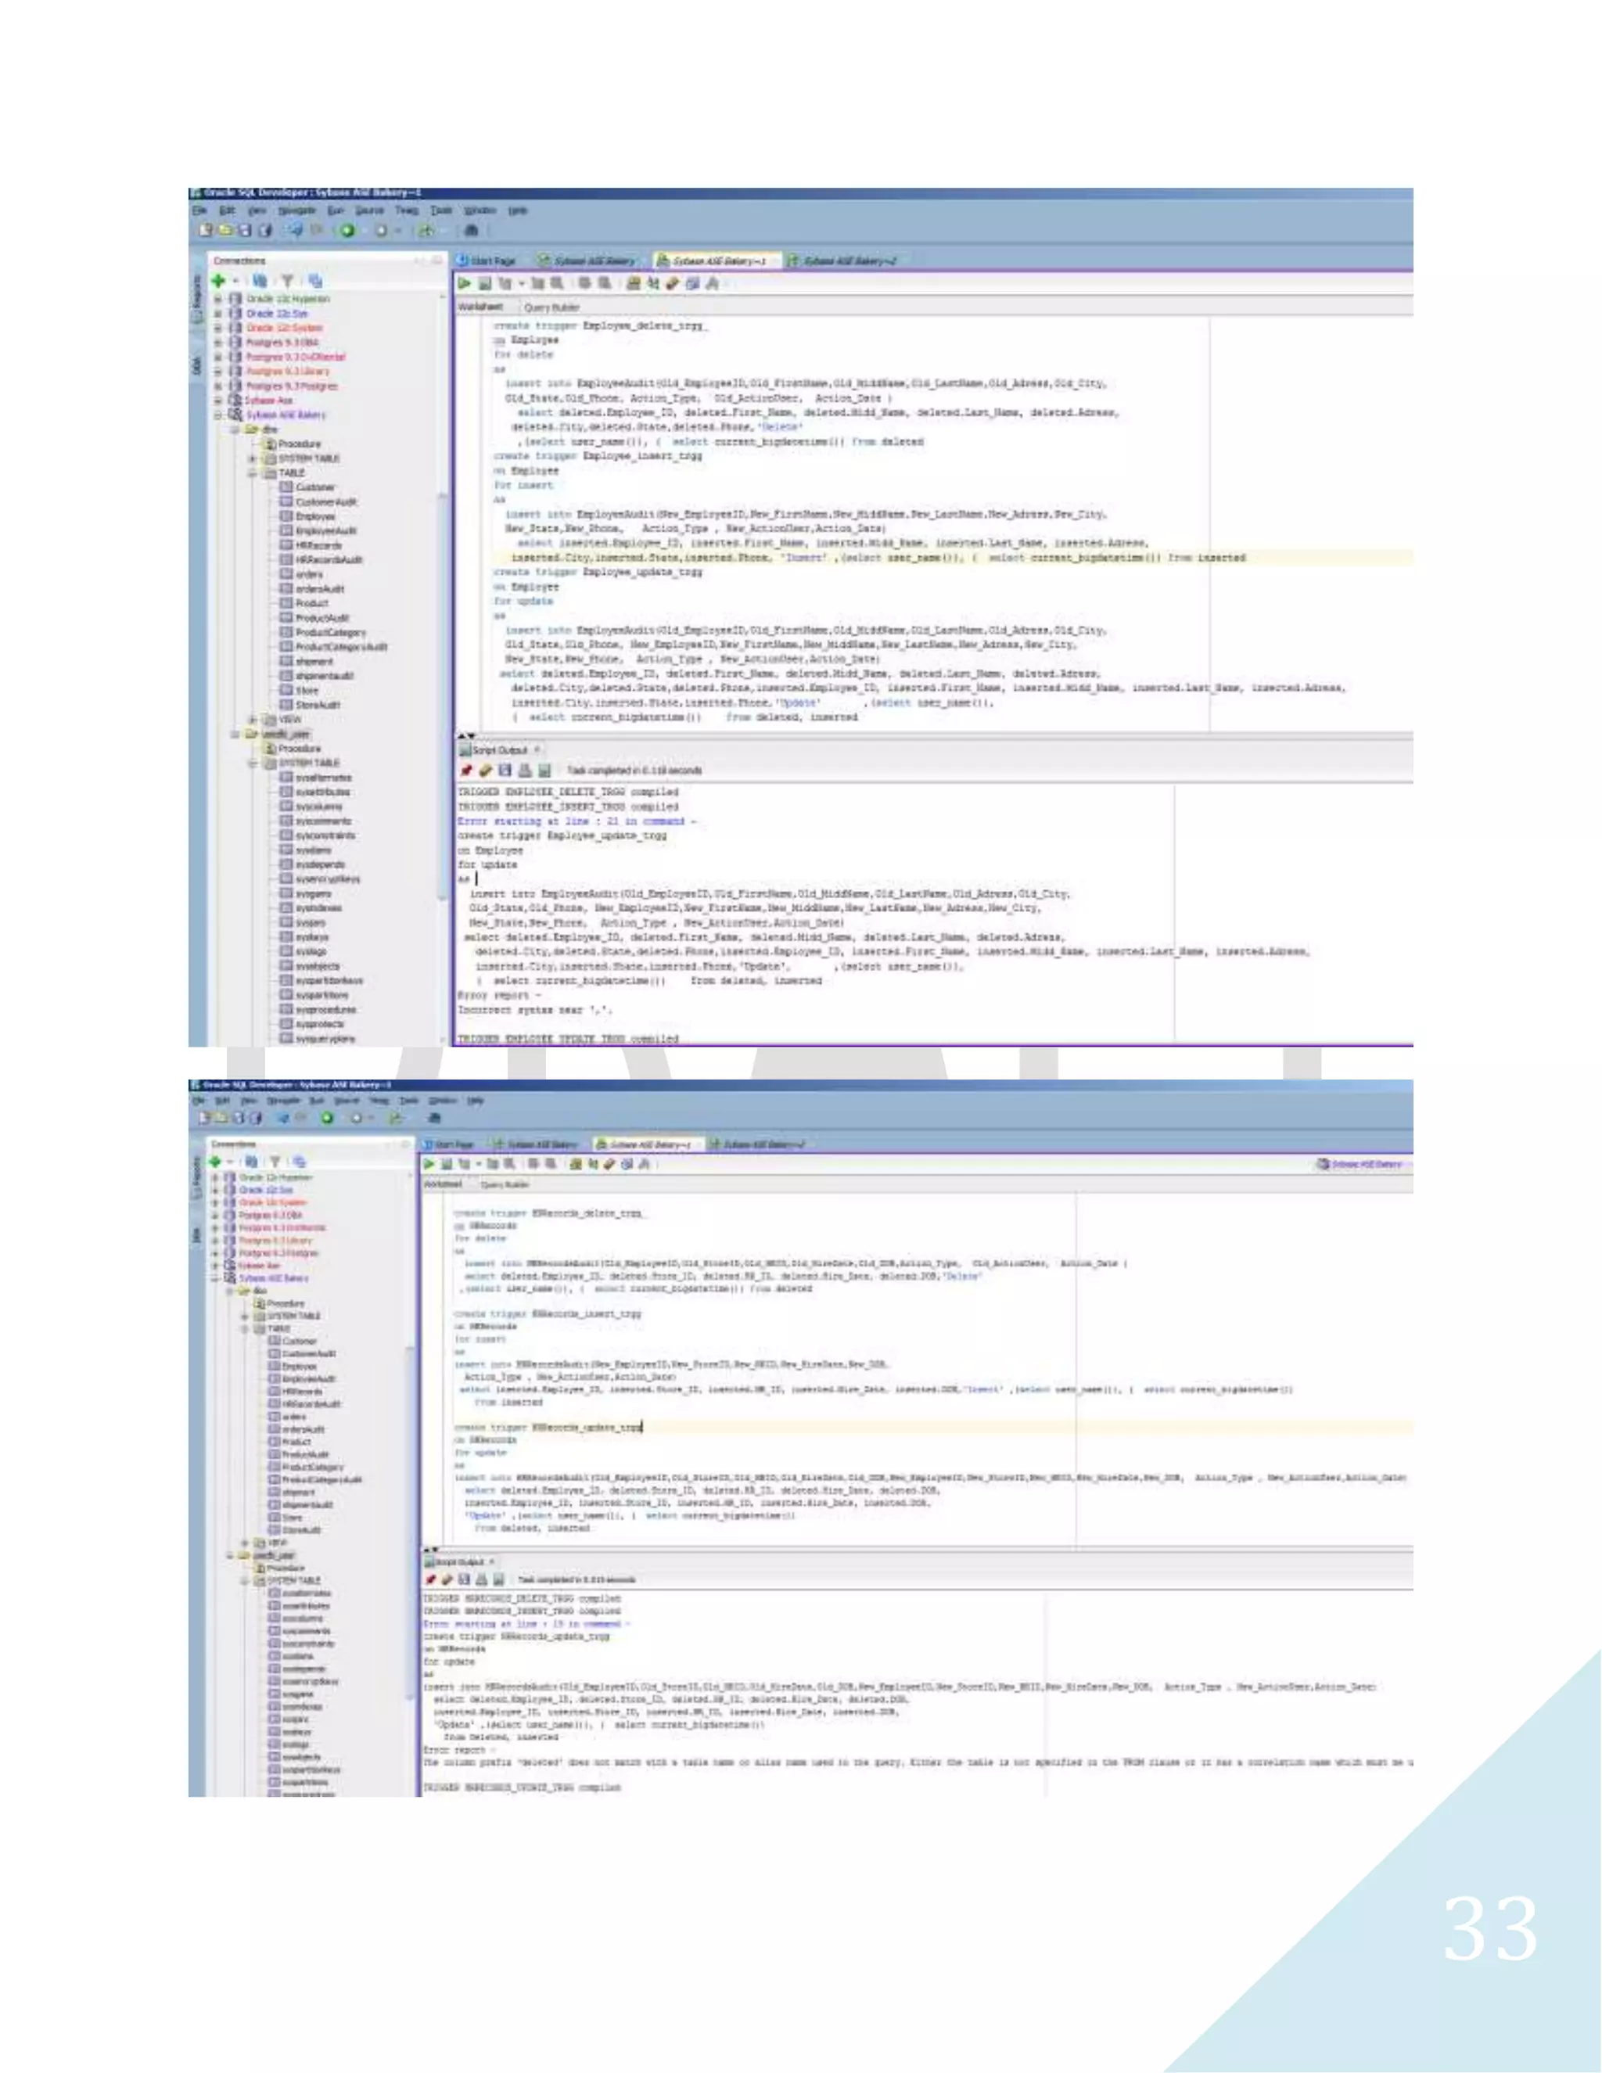Expand Oracle 12c Hyperion connection in upper tree
The height and width of the screenshot is (2073, 1602).
coord(218,299)
